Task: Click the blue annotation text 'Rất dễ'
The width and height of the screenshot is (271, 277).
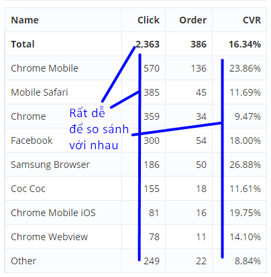Action: (x=87, y=112)
